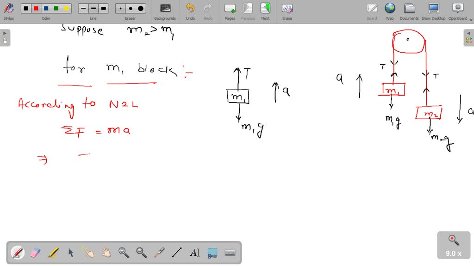Viewport: 474px width, 266px height.
Task: Select the Text writing tool
Action: coord(194,253)
